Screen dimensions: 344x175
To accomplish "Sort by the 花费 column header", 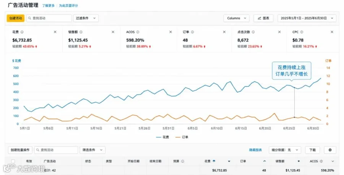I will [207, 161].
